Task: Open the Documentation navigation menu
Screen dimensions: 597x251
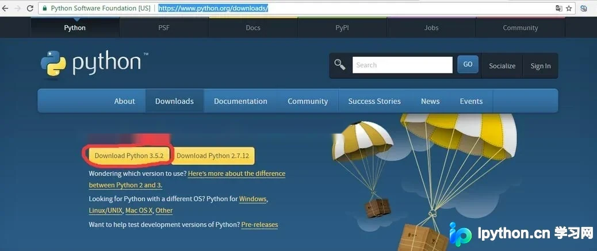Action: [240, 101]
